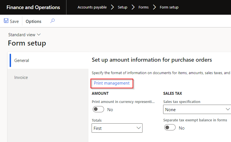Click Finance and Operations app title
The width and height of the screenshot is (231, 142).
point(33,7)
